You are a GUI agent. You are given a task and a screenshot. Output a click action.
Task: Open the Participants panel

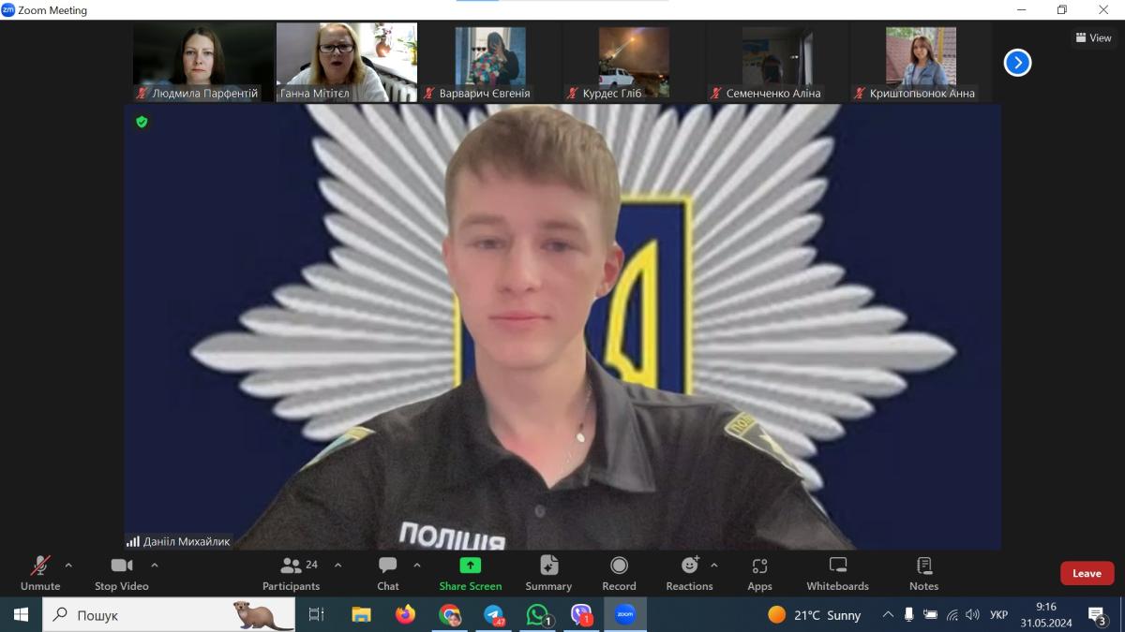tap(291, 573)
